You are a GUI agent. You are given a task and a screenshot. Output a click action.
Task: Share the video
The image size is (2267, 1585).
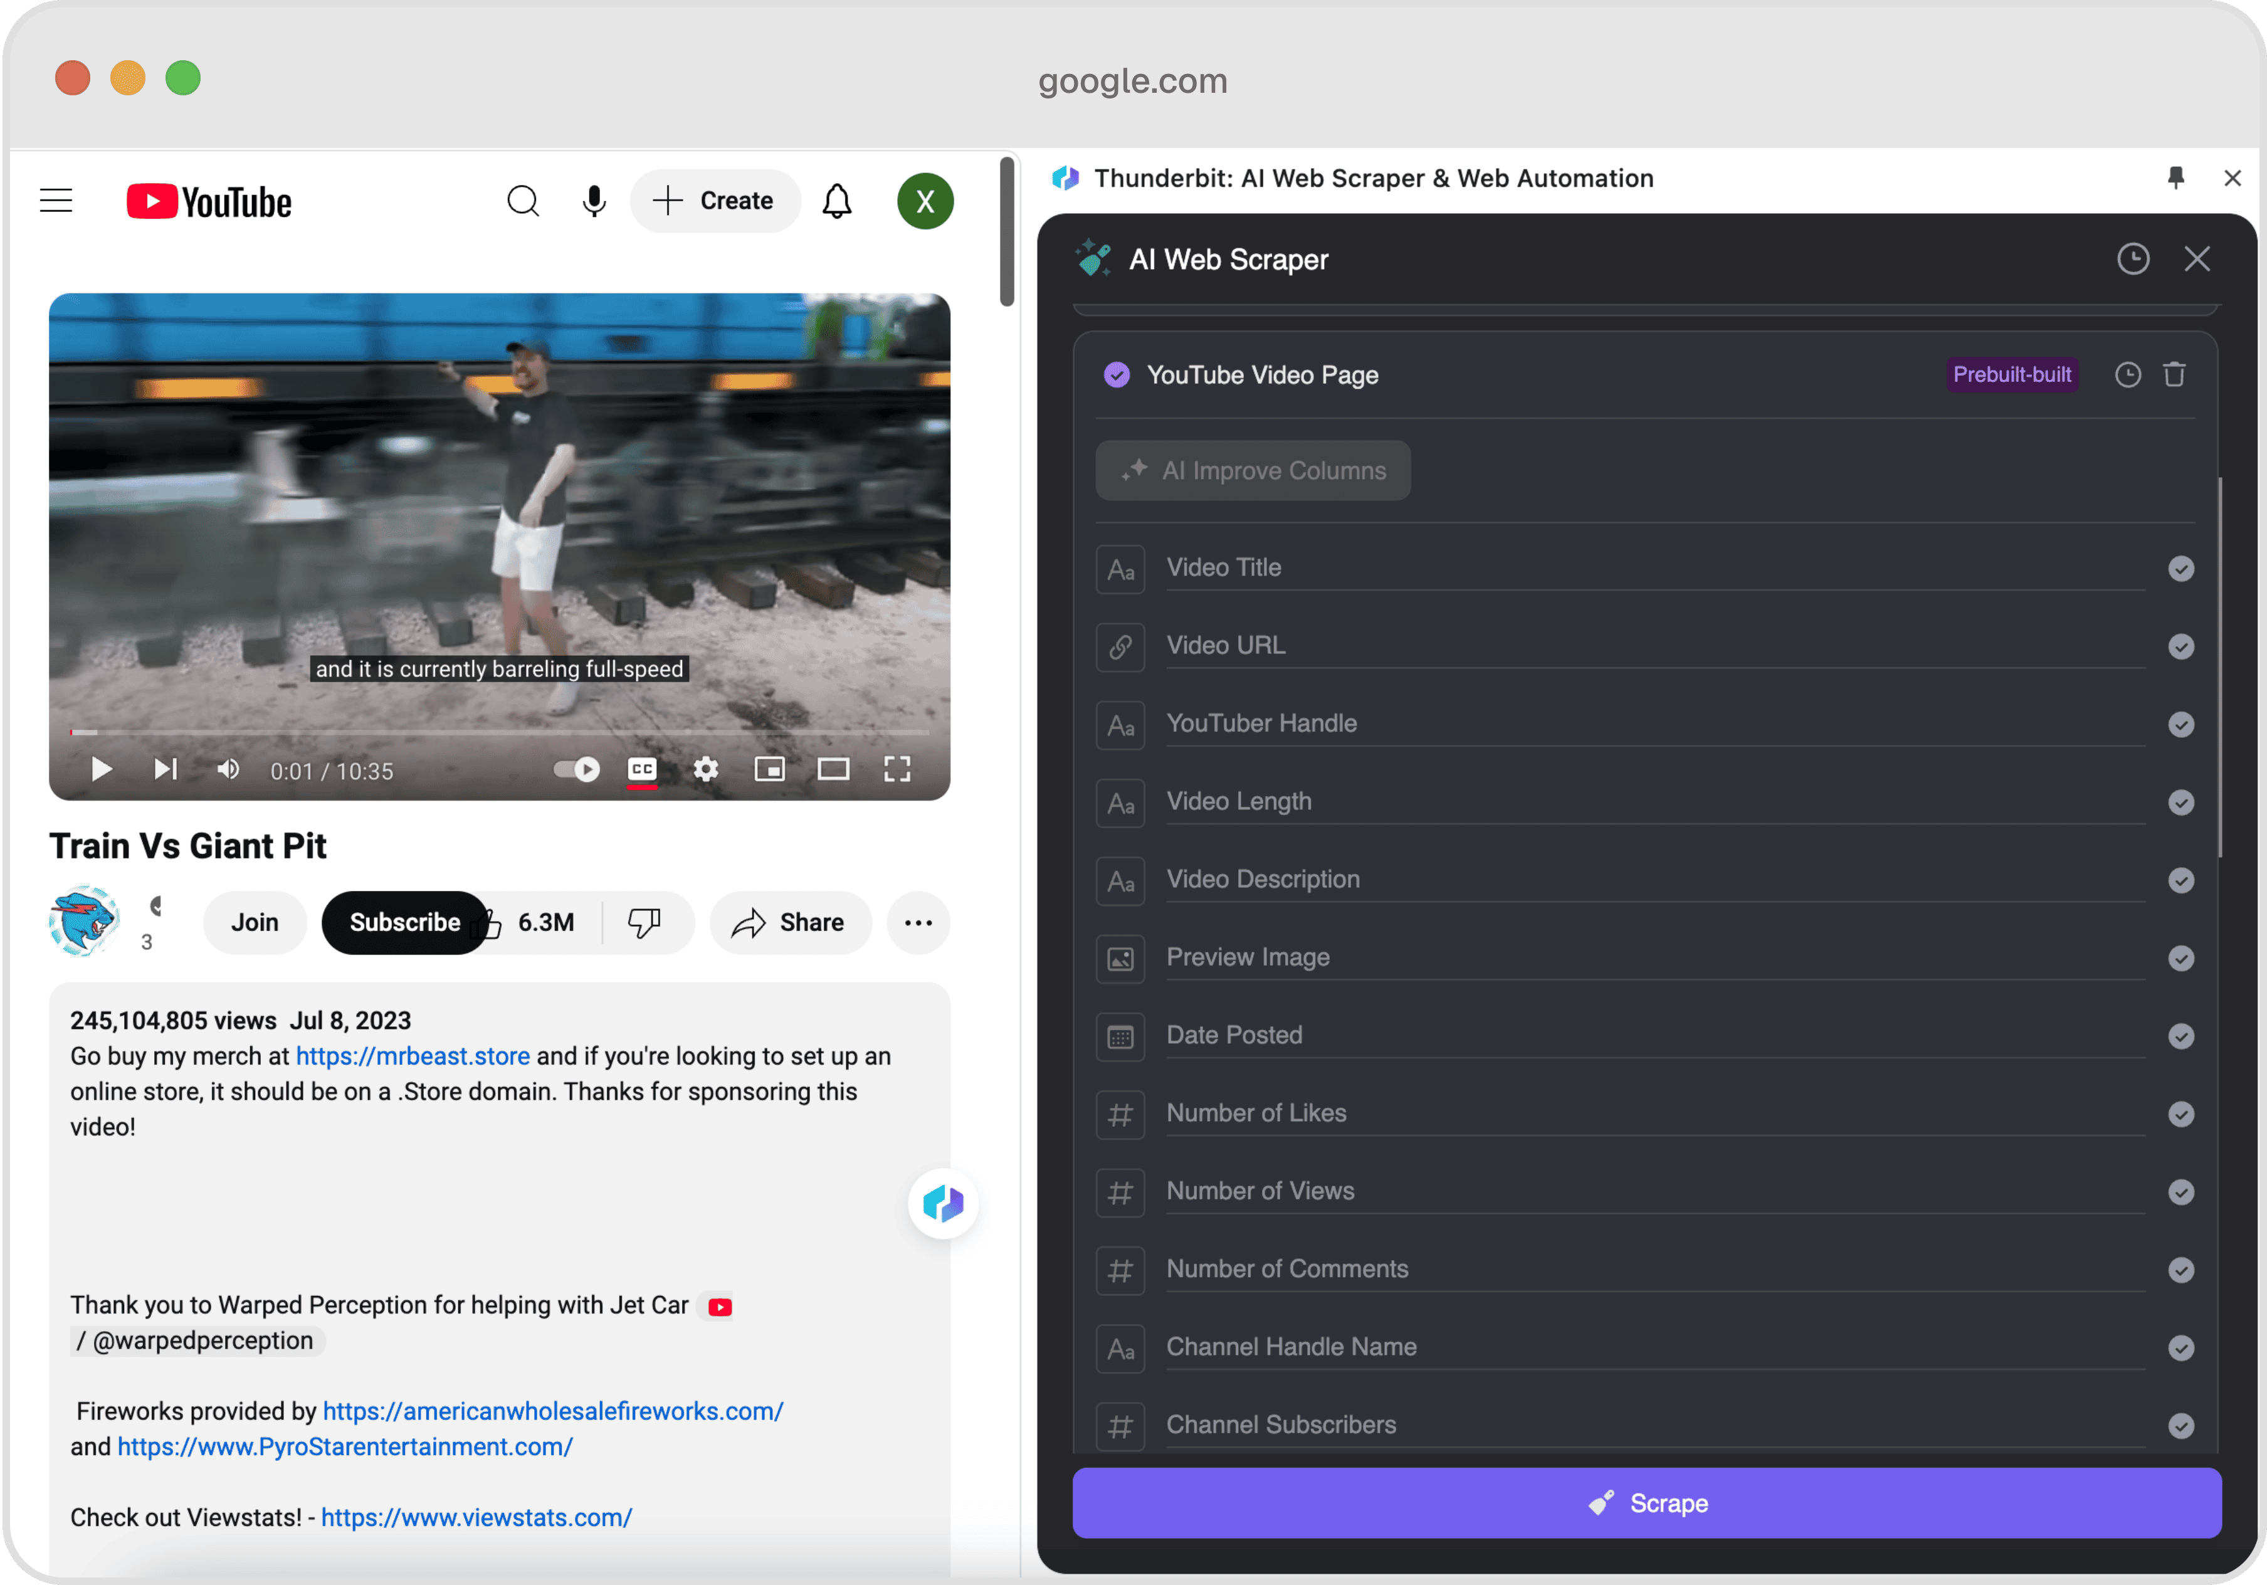pyautogui.click(x=790, y=922)
